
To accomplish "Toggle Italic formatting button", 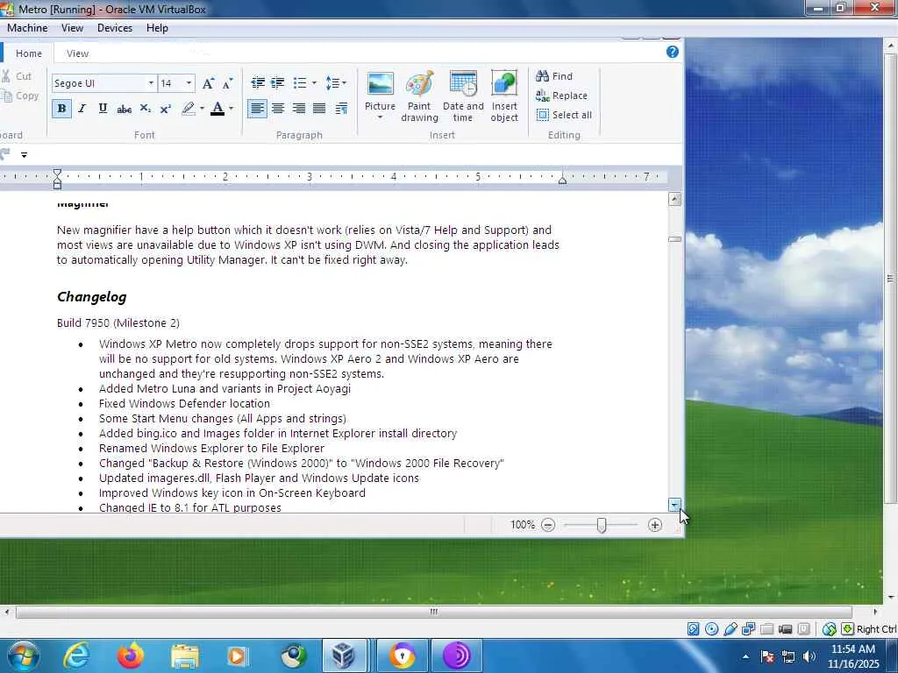I will (82, 108).
